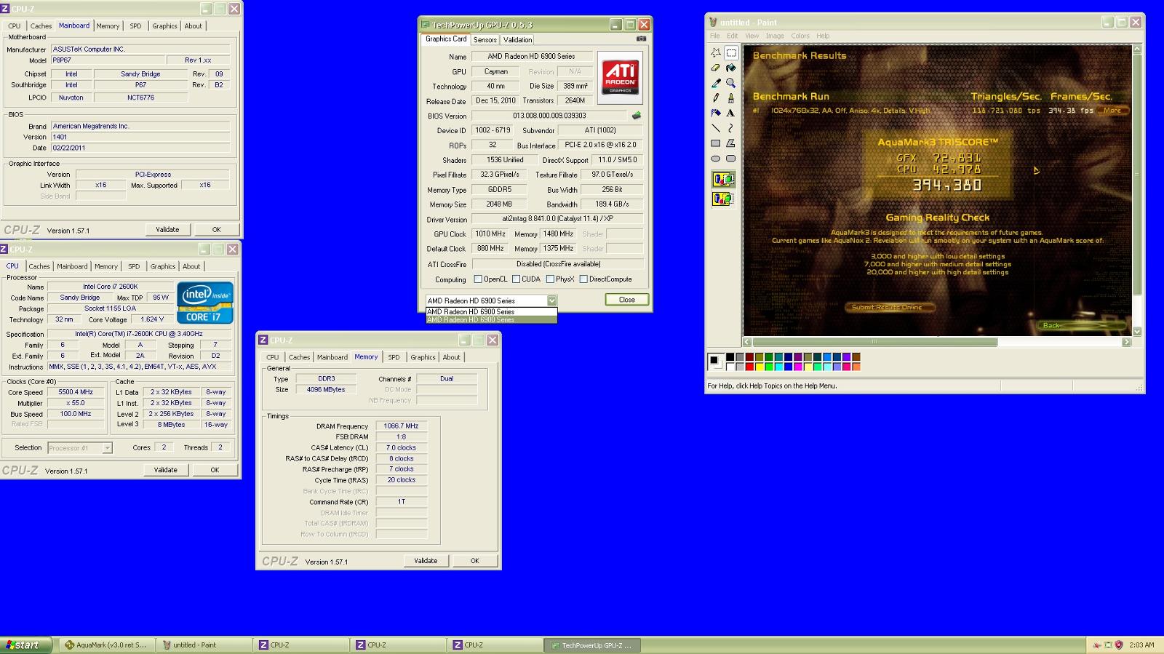Choose the highlighted AMD Radeon HD 6900 list entry
The image size is (1164, 654).
click(491, 319)
